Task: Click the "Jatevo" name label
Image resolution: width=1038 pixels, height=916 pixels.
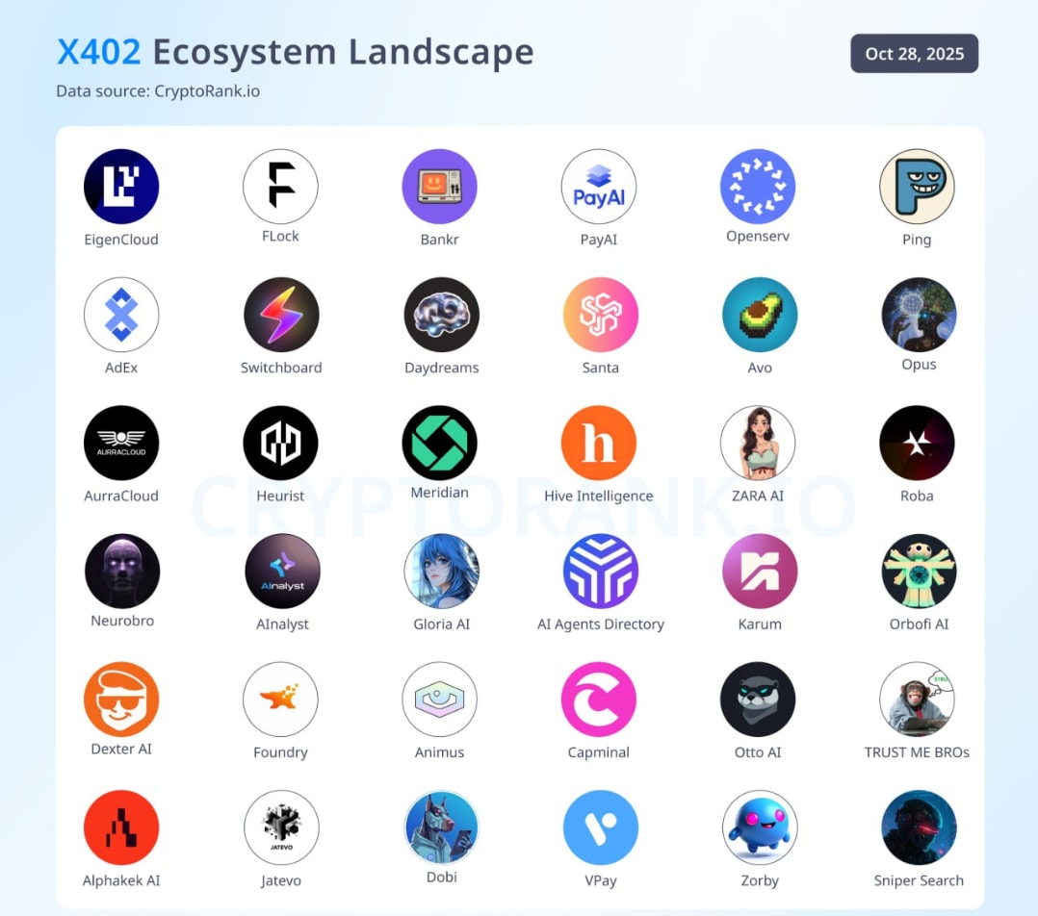Action: click(281, 881)
